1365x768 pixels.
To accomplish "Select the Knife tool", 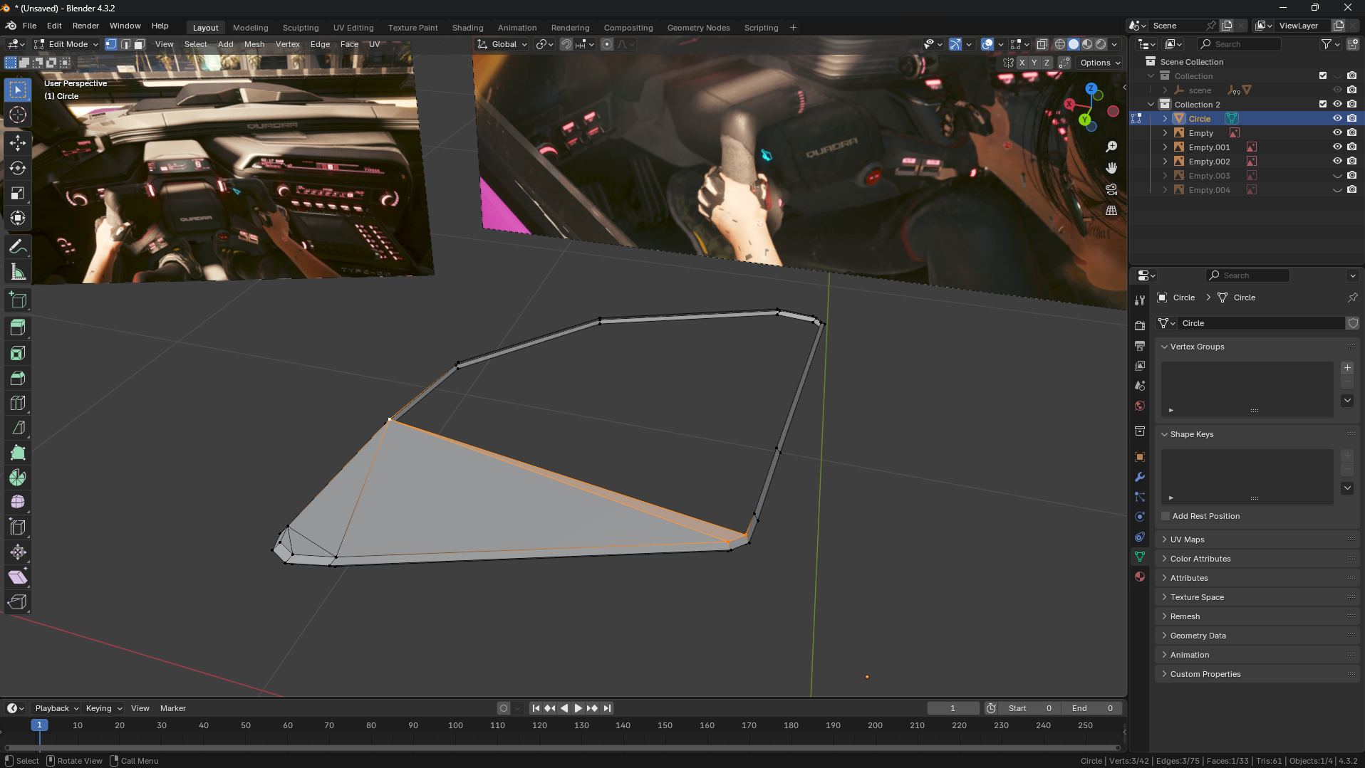I will [x=18, y=428].
